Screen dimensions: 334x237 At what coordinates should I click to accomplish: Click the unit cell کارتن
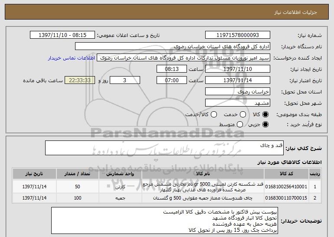click(120, 187)
